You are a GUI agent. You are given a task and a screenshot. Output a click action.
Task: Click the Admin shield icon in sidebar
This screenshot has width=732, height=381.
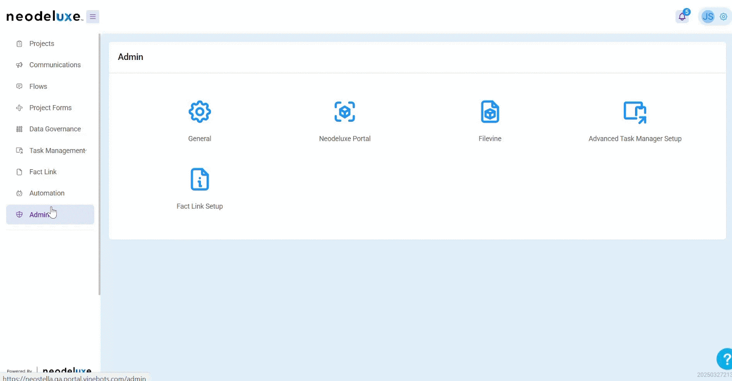click(x=19, y=215)
